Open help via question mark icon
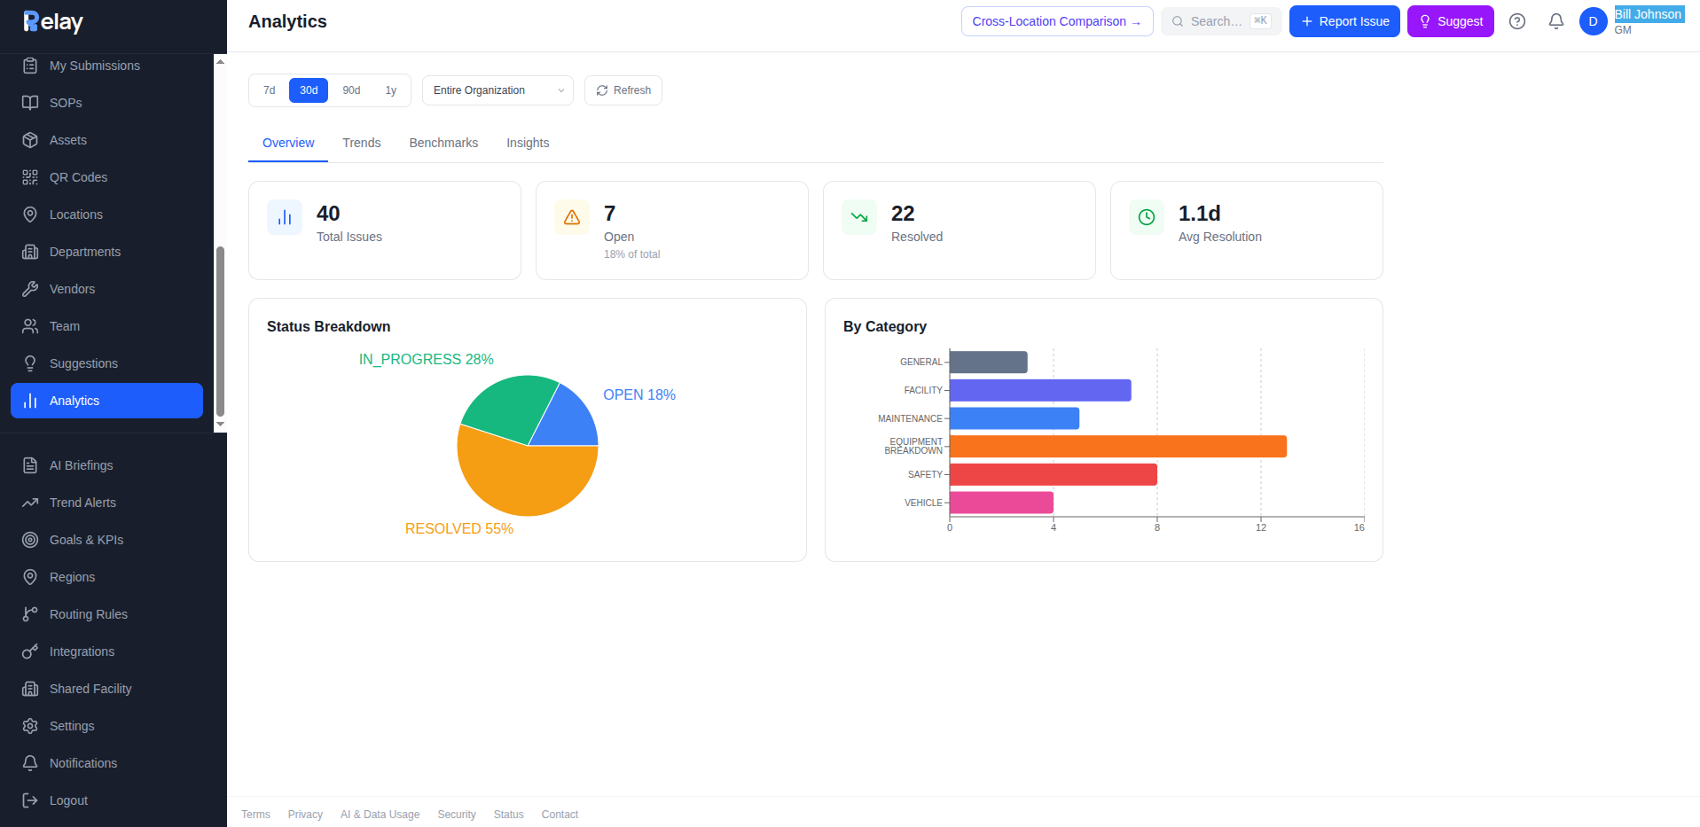The height and width of the screenshot is (827, 1700). click(x=1517, y=21)
